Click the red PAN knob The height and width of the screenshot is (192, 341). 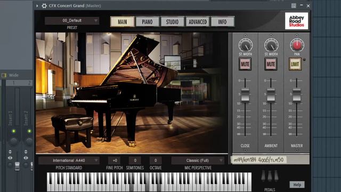(297, 45)
